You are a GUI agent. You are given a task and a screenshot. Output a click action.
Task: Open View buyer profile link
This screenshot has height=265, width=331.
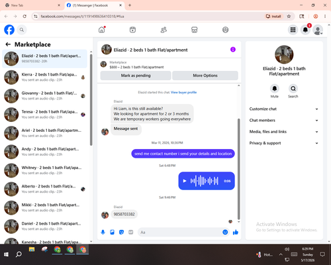point(183,92)
